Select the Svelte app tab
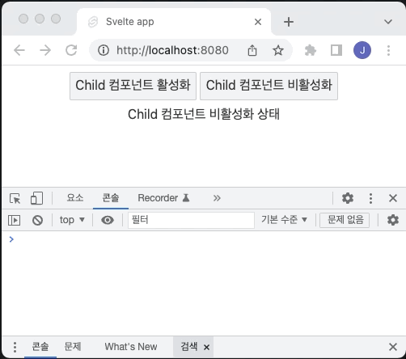 [x=174, y=22]
